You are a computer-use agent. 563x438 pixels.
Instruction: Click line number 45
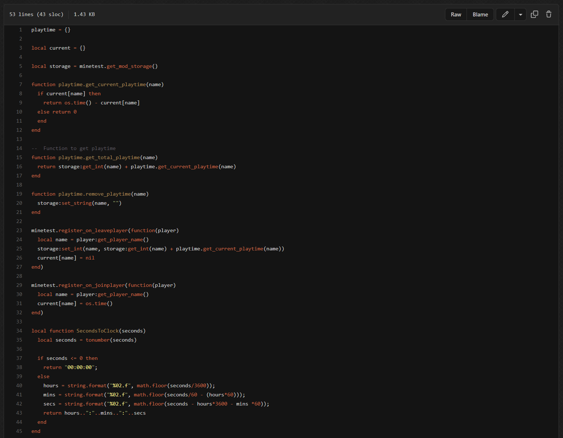19,431
